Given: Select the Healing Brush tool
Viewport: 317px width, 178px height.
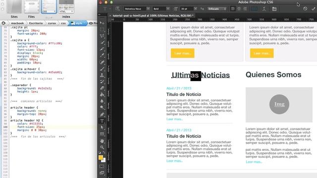Looking at the screenshot, I should 102,62.
